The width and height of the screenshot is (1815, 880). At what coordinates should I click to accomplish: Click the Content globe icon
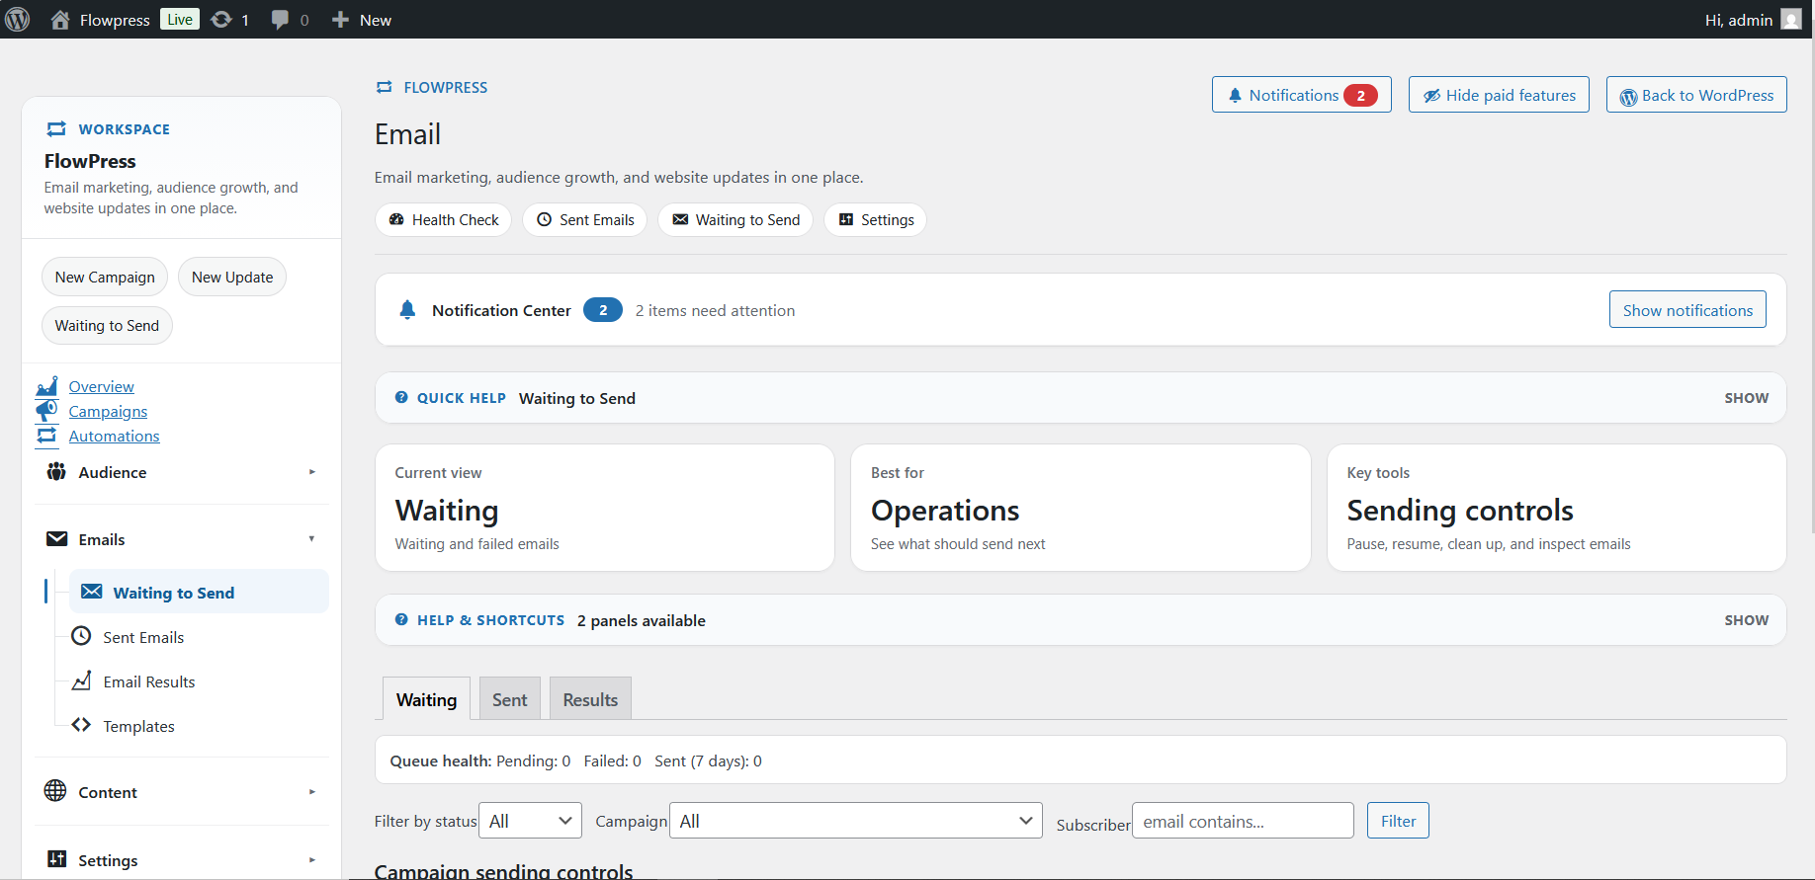[x=55, y=791]
